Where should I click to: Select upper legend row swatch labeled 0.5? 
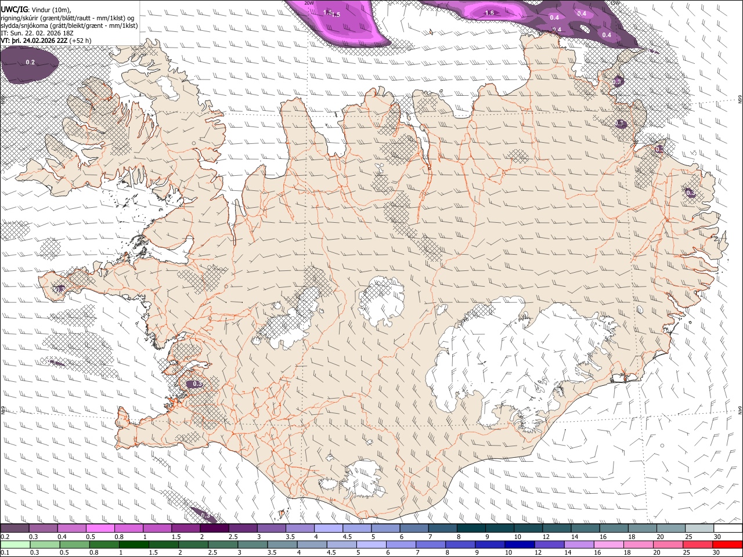(x=100, y=529)
